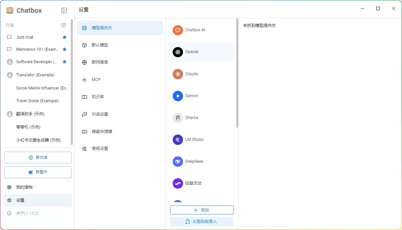
Task: Click the cube icon for 默认模型
Action: 84,45
